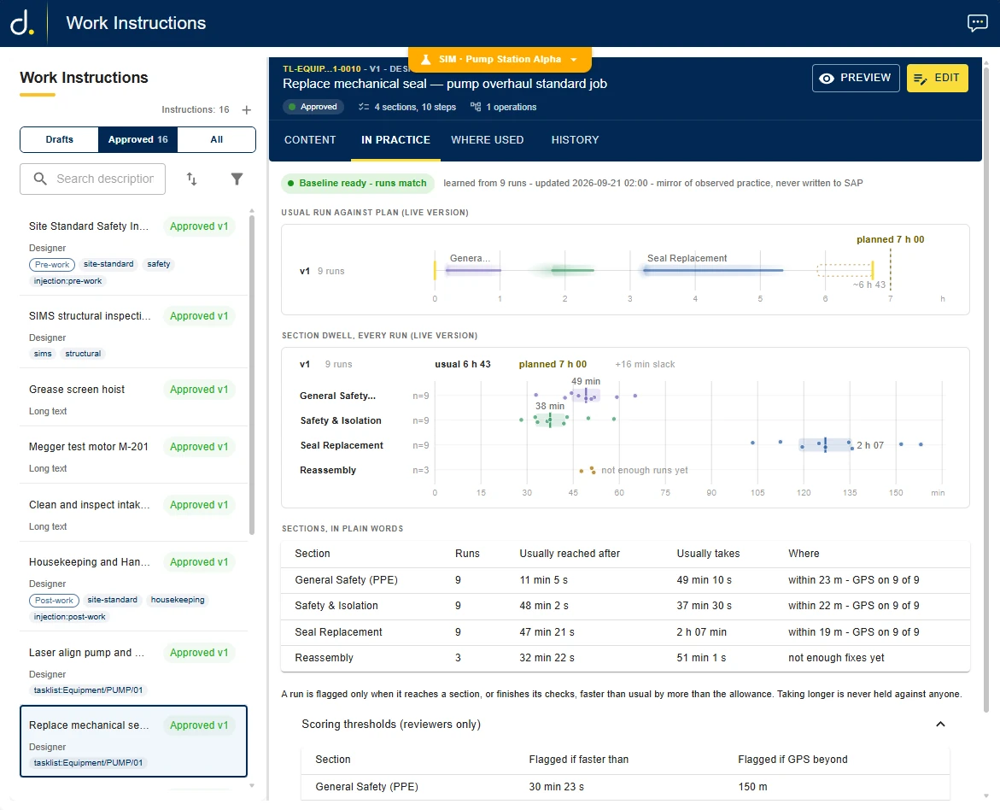Image resolution: width=1000 pixels, height=810 pixels.
Task: Click the green Safety & Isolation timeline bar
Action: pos(572,271)
